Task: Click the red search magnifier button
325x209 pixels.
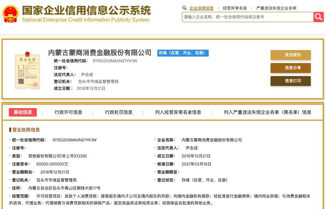Action: (x=318, y=17)
